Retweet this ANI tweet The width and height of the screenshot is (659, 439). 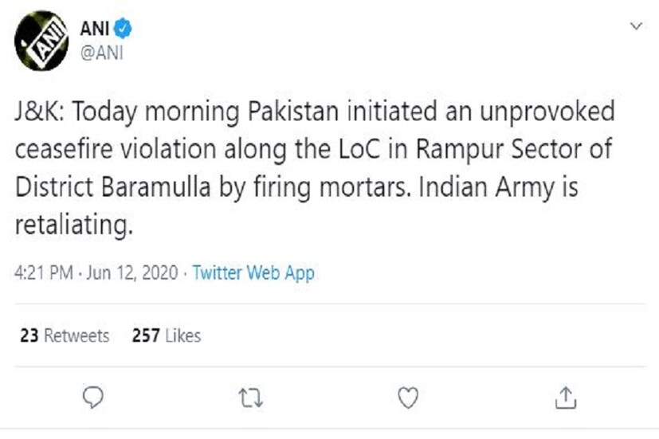click(x=251, y=397)
